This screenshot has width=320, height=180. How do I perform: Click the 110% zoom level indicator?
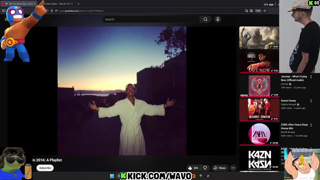coord(258,11)
